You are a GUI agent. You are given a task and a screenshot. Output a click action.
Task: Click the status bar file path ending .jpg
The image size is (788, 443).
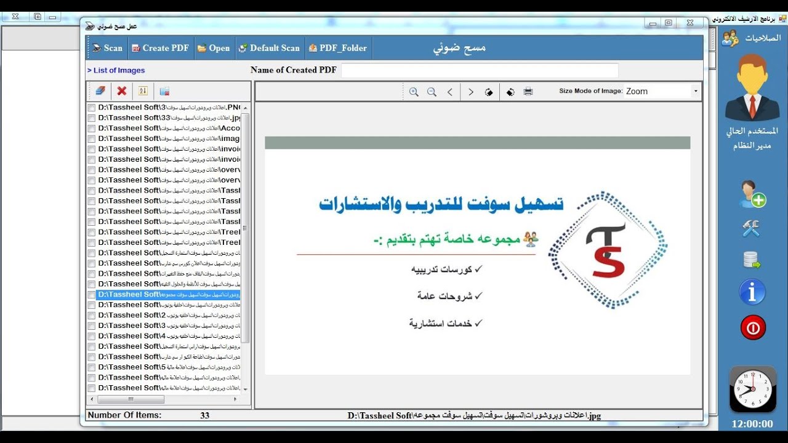pyautogui.click(x=474, y=416)
